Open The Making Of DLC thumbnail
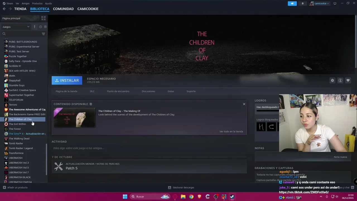The width and height of the screenshot is (357, 201). tap(74, 118)
